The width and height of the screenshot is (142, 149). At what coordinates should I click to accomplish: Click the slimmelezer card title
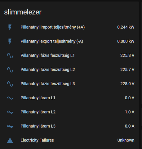pyautogui.click(x=23, y=12)
